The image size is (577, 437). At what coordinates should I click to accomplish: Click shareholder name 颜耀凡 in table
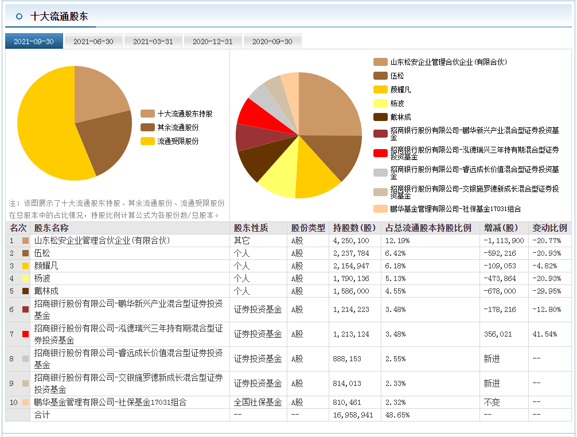pos(46,266)
